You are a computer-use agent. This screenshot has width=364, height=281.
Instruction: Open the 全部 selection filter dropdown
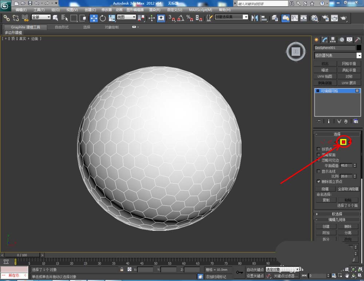41,17
